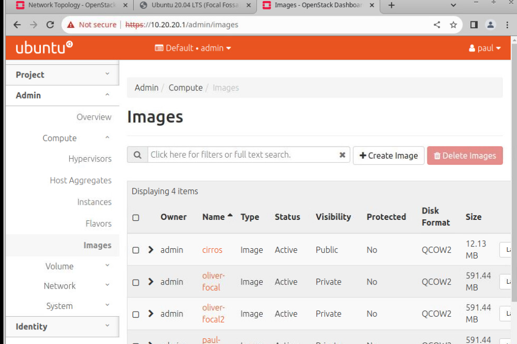Type in the image filter search field
Viewport: 517px width, 344px height.
pos(241,155)
